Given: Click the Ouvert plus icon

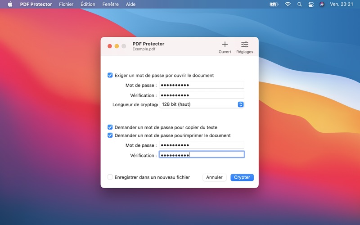Looking at the screenshot, I should pos(225,44).
